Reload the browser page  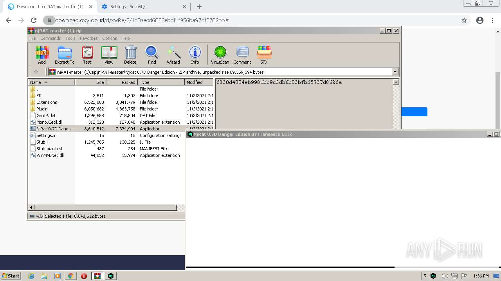coord(34,20)
